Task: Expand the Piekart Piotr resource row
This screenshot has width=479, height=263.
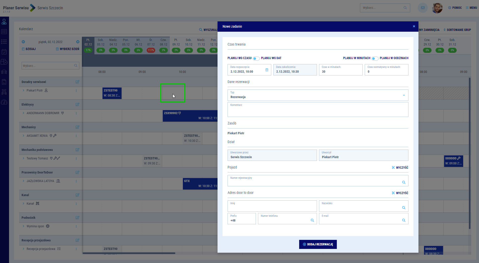Action: click(x=23, y=91)
